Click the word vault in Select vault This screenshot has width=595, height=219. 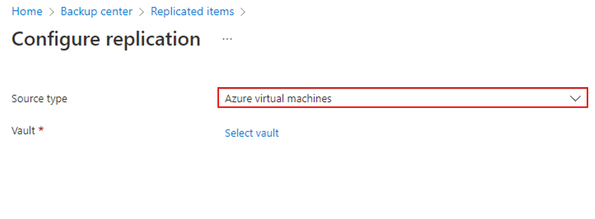pos(267,133)
